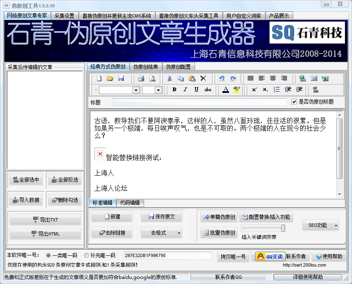Click the 单篇伪原创 button
The width and height of the screenshot is (352, 284).
[x=218, y=217]
